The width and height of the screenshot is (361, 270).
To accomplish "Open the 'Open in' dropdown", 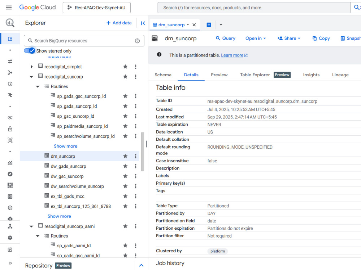I will (x=256, y=39).
